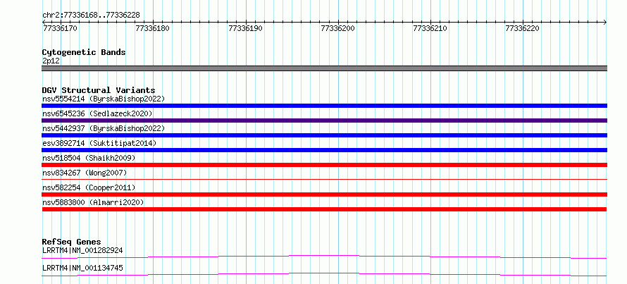
Task: Open the nsv5883800 (Almarri2020) variant label
Action: 93,202
